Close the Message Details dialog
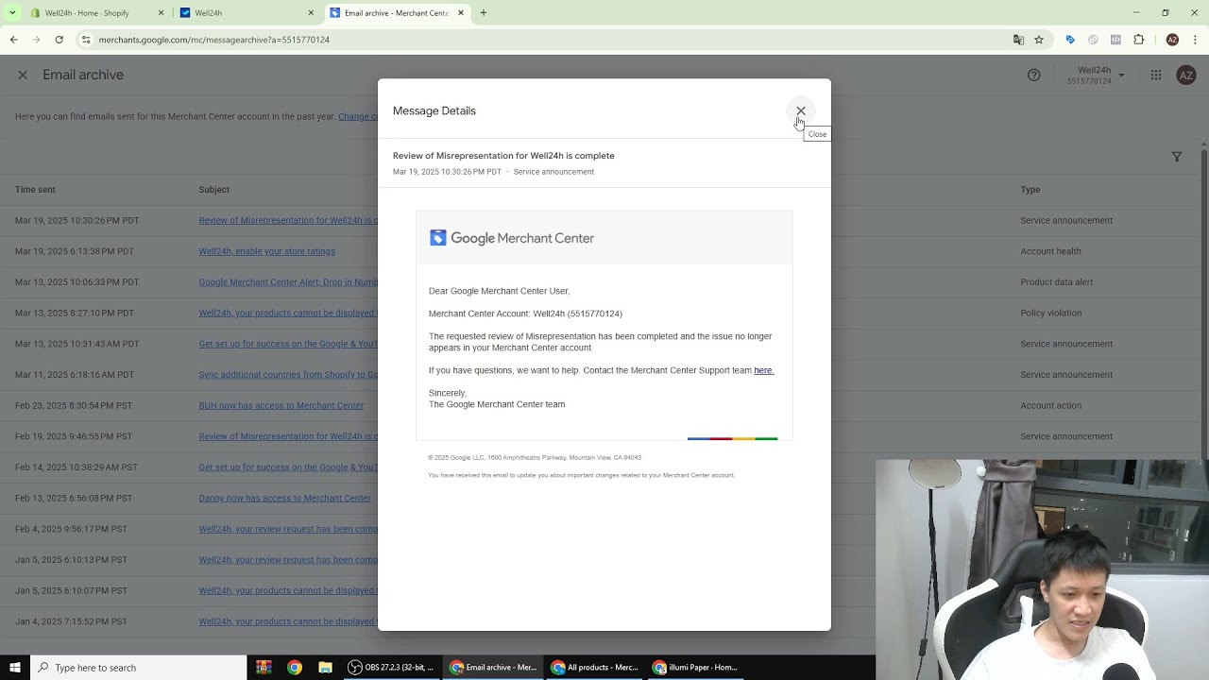1209x680 pixels. (x=800, y=110)
